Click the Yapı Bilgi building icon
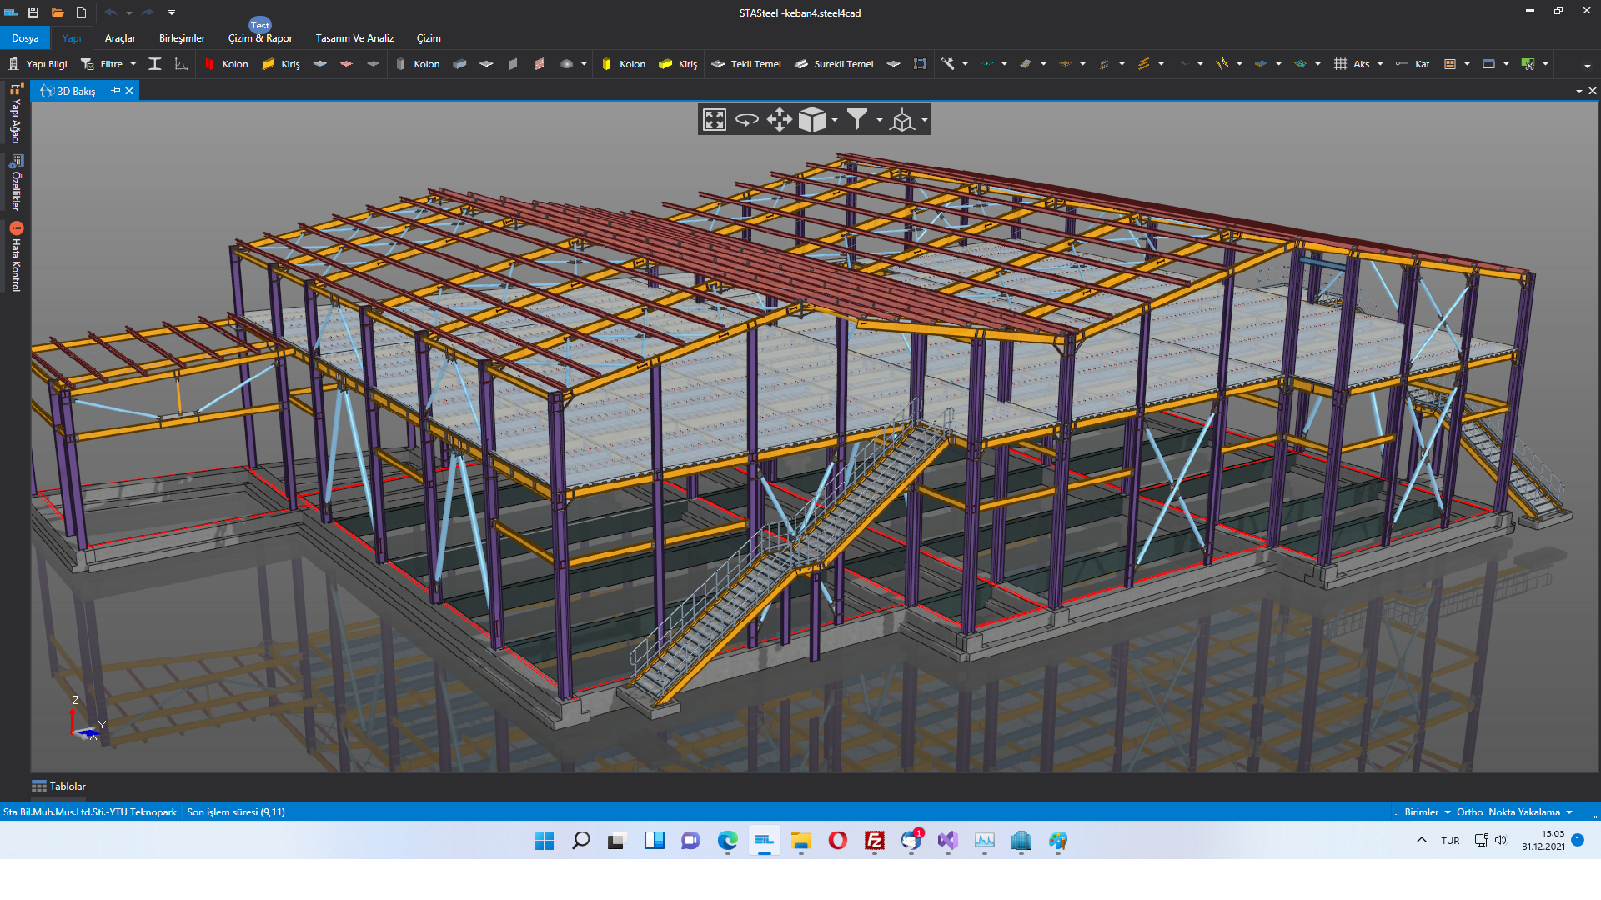The height and width of the screenshot is (900, 1601). point(13,64)
